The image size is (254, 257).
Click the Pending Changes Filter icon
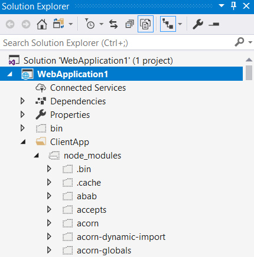click(90, 24)
